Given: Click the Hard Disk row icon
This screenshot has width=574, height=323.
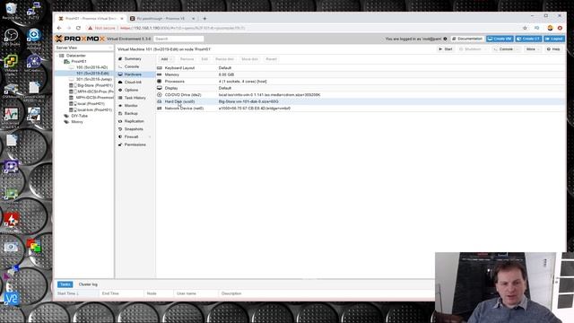Looking at the screenshot, I should point(160,101).
